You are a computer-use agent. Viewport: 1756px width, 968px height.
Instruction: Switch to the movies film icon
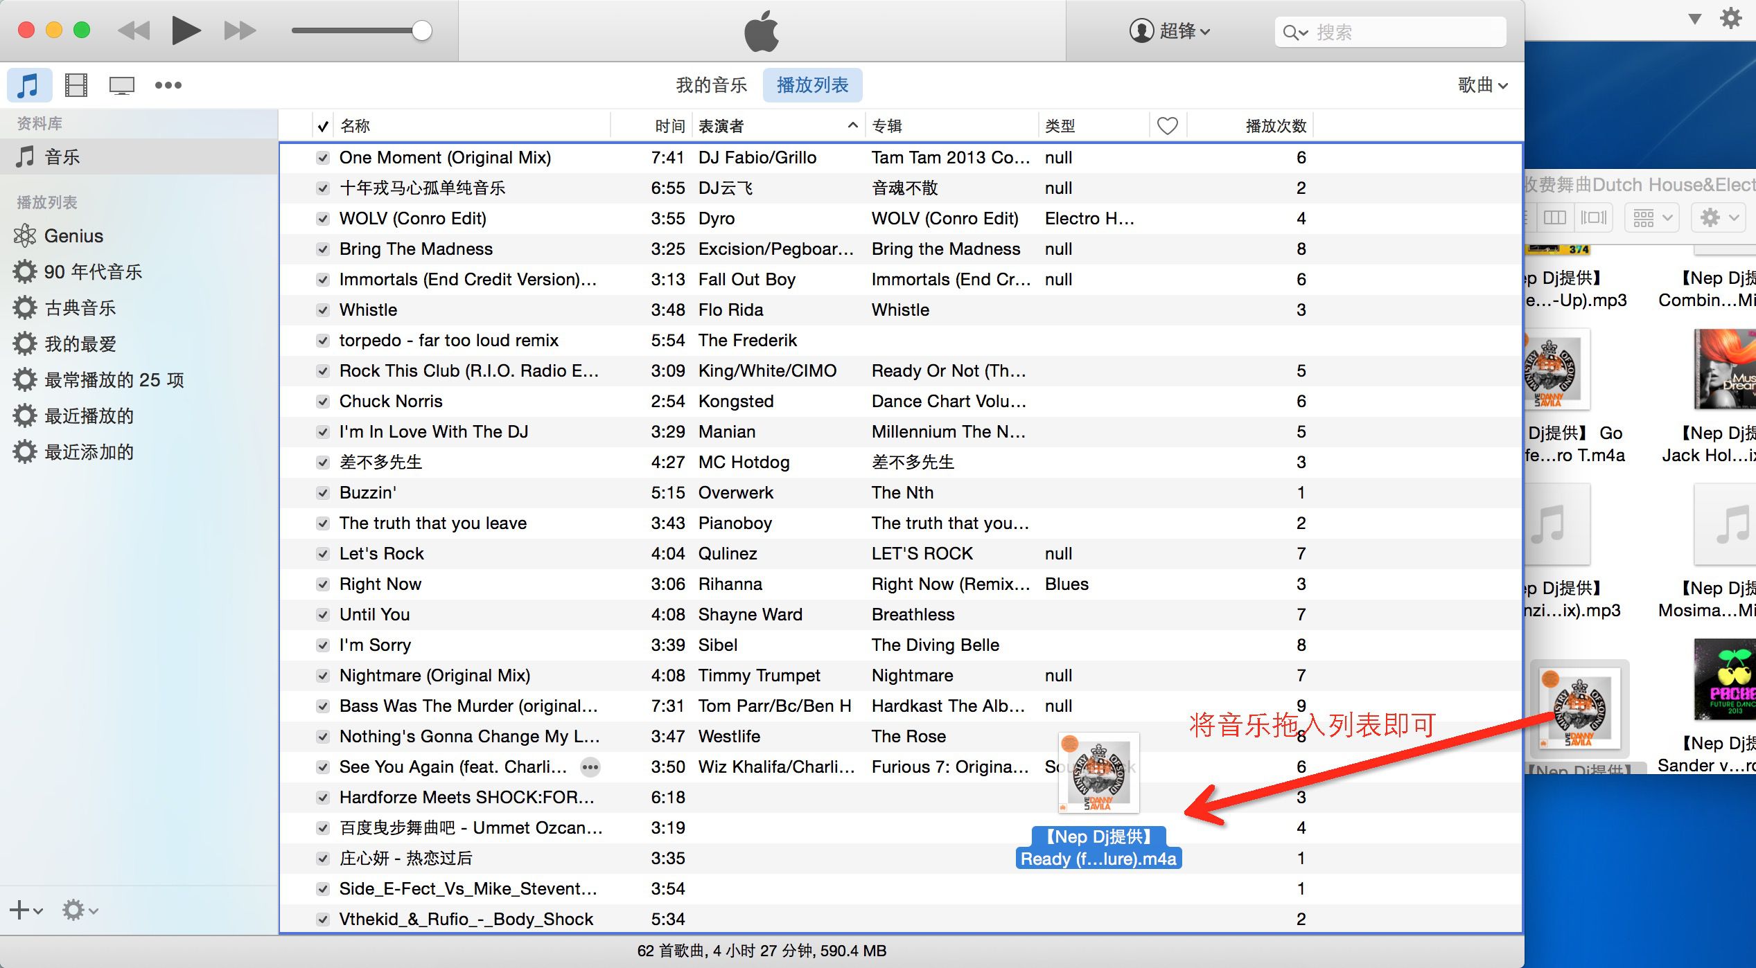[76, 85]
